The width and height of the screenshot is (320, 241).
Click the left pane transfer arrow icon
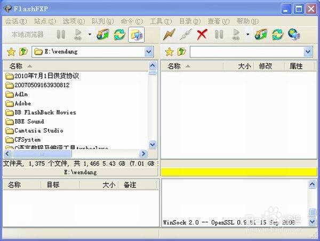[x=102, y=34]
